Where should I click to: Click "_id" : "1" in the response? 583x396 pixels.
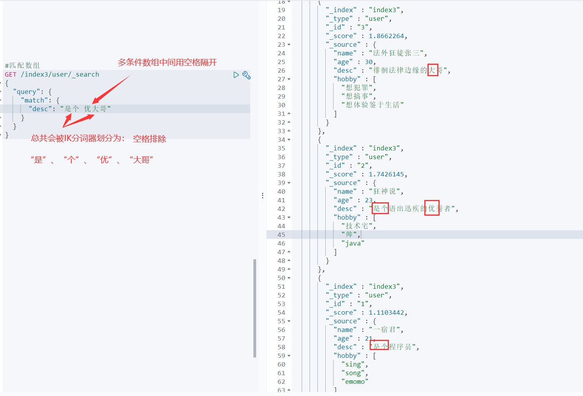coord(349,304)
